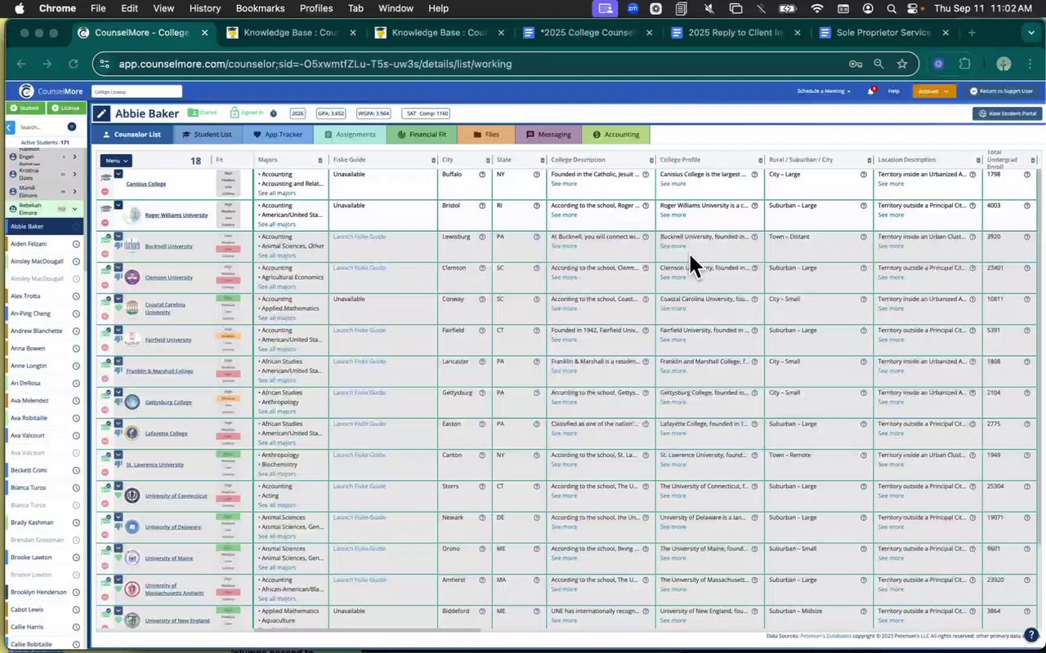
Task: Open the App.Tracker tab
Action: [278, 135]
